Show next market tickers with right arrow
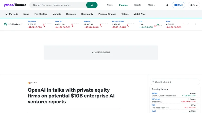Image resolution: width=202 pixels, height=113 pixels. click(x=195, y=24)
